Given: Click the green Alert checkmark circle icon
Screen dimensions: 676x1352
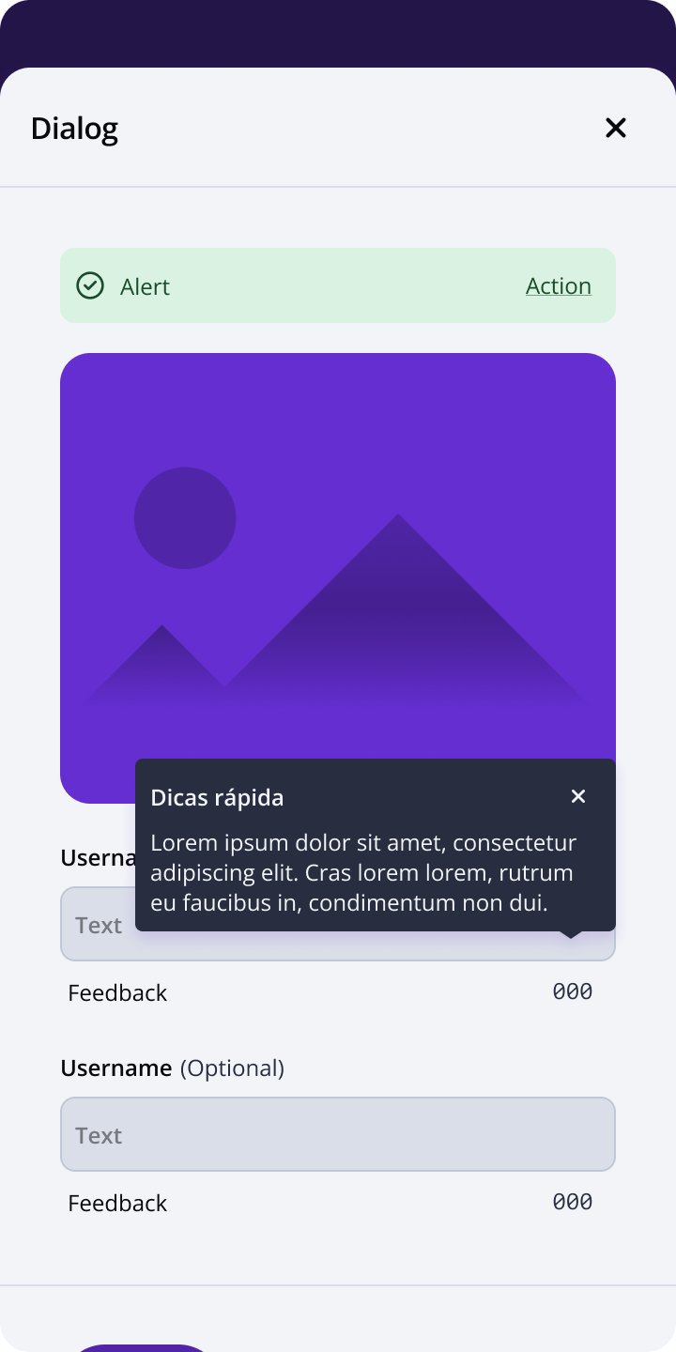Looking at the screenshot, I should point(90,285).
